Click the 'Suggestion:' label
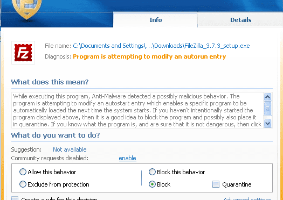Image resolution: width=283 pixels, height=200 pixels. coord(26,149)
